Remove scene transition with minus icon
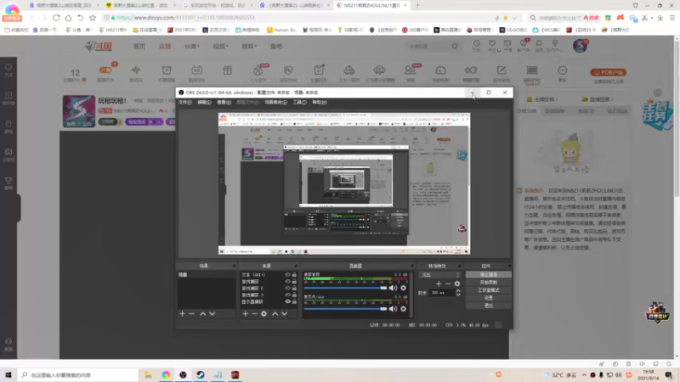Screen dimensions: 680x382 pyautogui.click(x=448, y=284)
